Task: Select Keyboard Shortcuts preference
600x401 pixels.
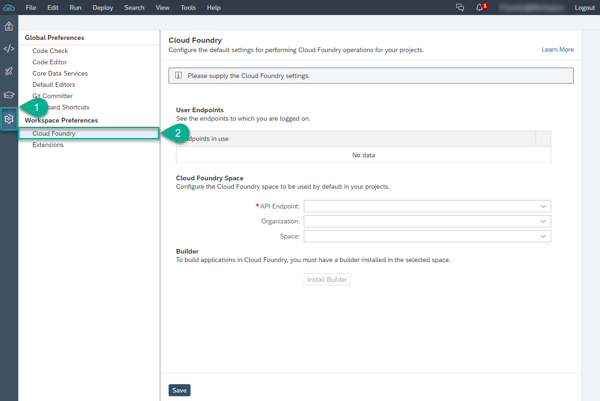Action: (61, 107)
